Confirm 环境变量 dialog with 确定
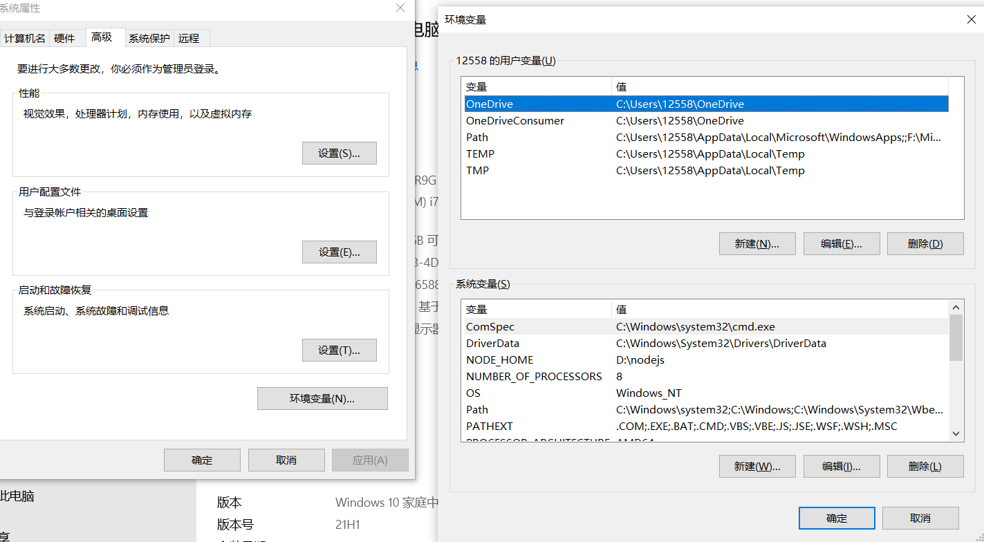984x542 pixels. coord(837,518)
